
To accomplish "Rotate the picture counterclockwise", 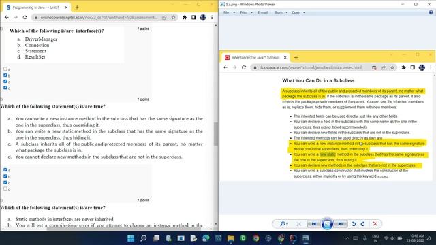I will pos(354,224).
